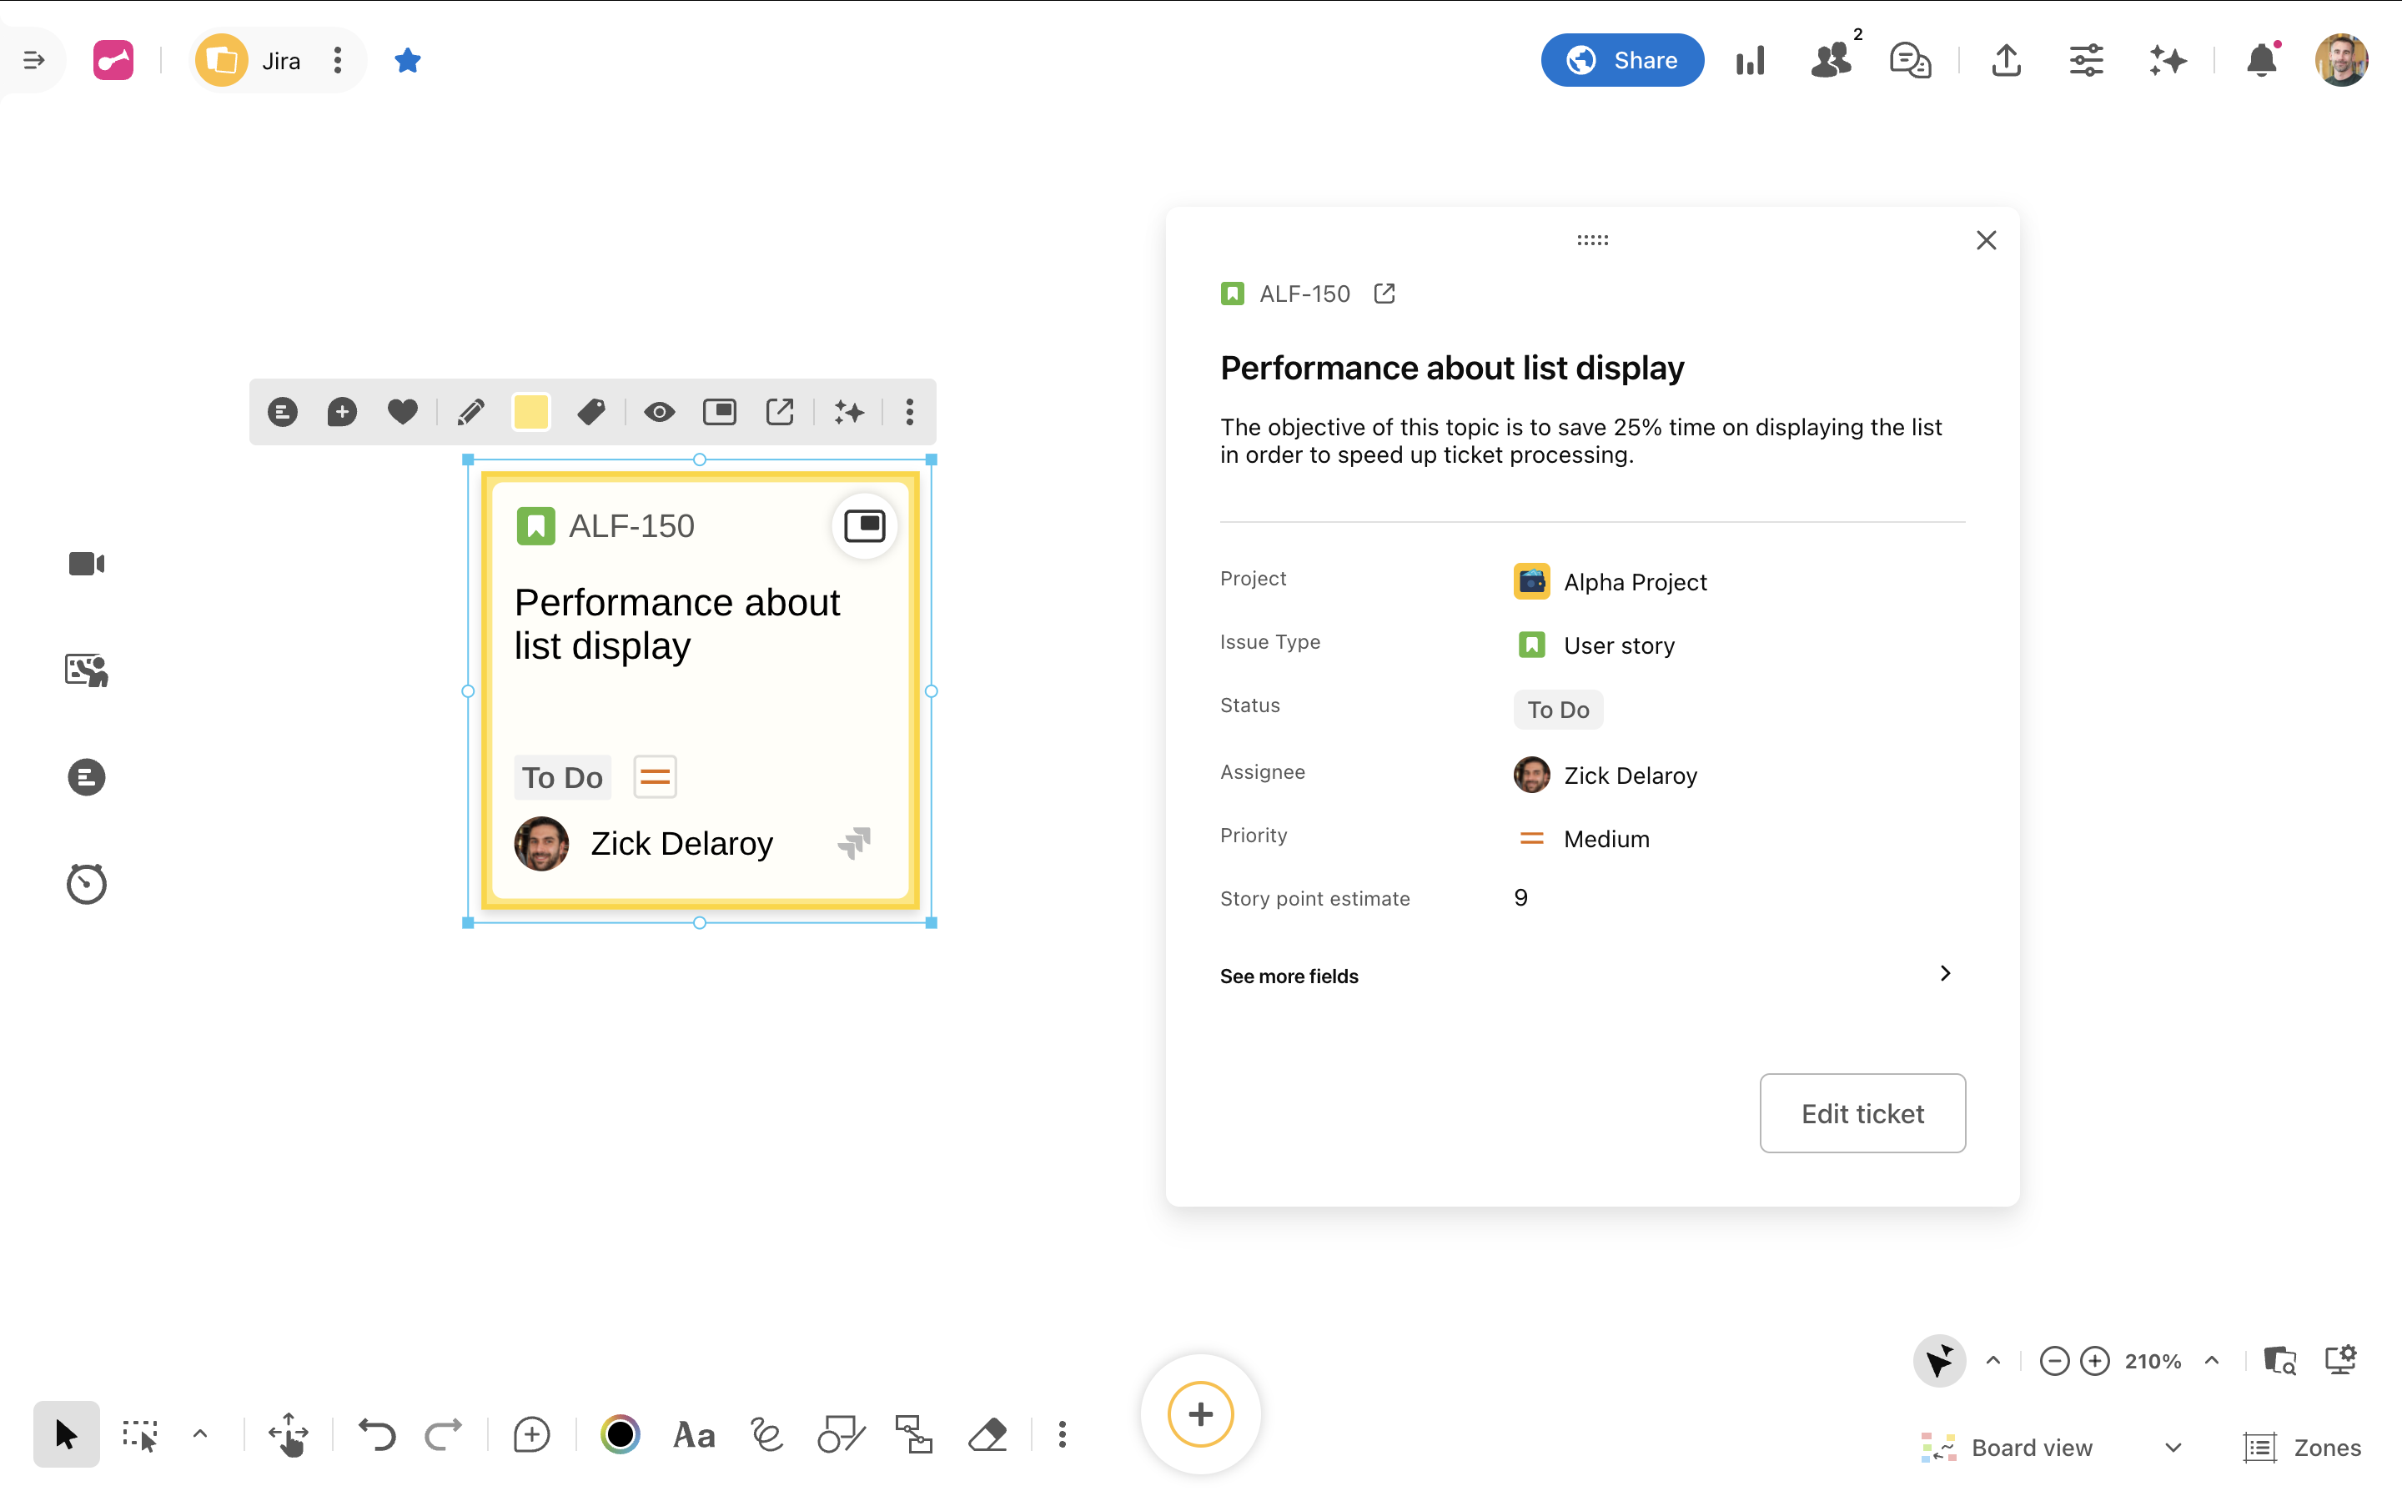Click the blue Share button

(1622, 61)
